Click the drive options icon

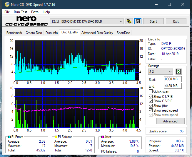(x=129, y=21)
